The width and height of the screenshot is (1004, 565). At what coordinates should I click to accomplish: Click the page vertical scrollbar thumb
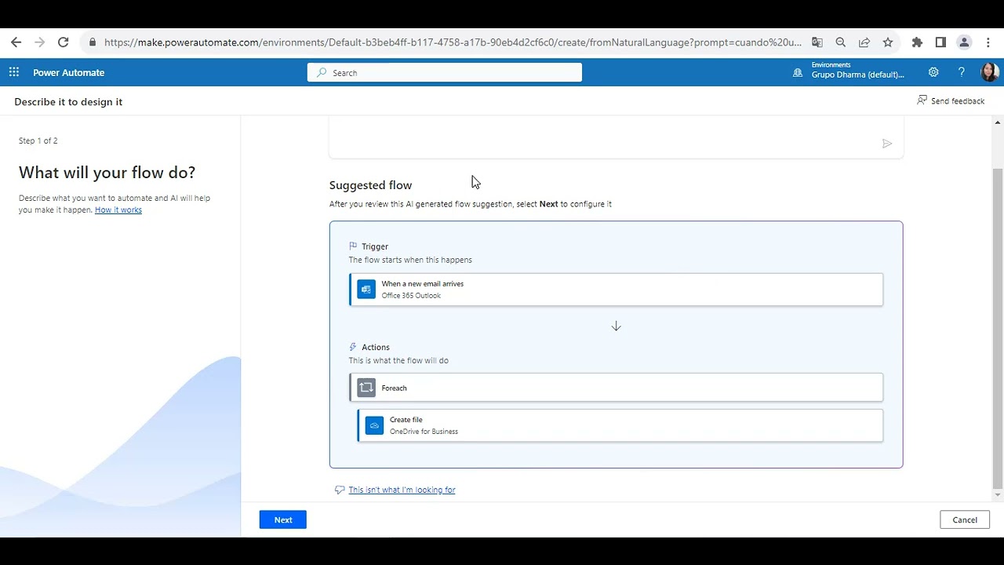(998, 328)
